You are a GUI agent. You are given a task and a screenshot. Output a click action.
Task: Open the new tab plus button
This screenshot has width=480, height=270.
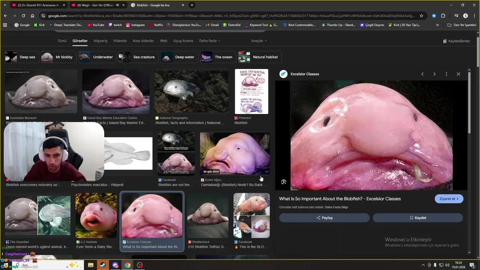192,5
